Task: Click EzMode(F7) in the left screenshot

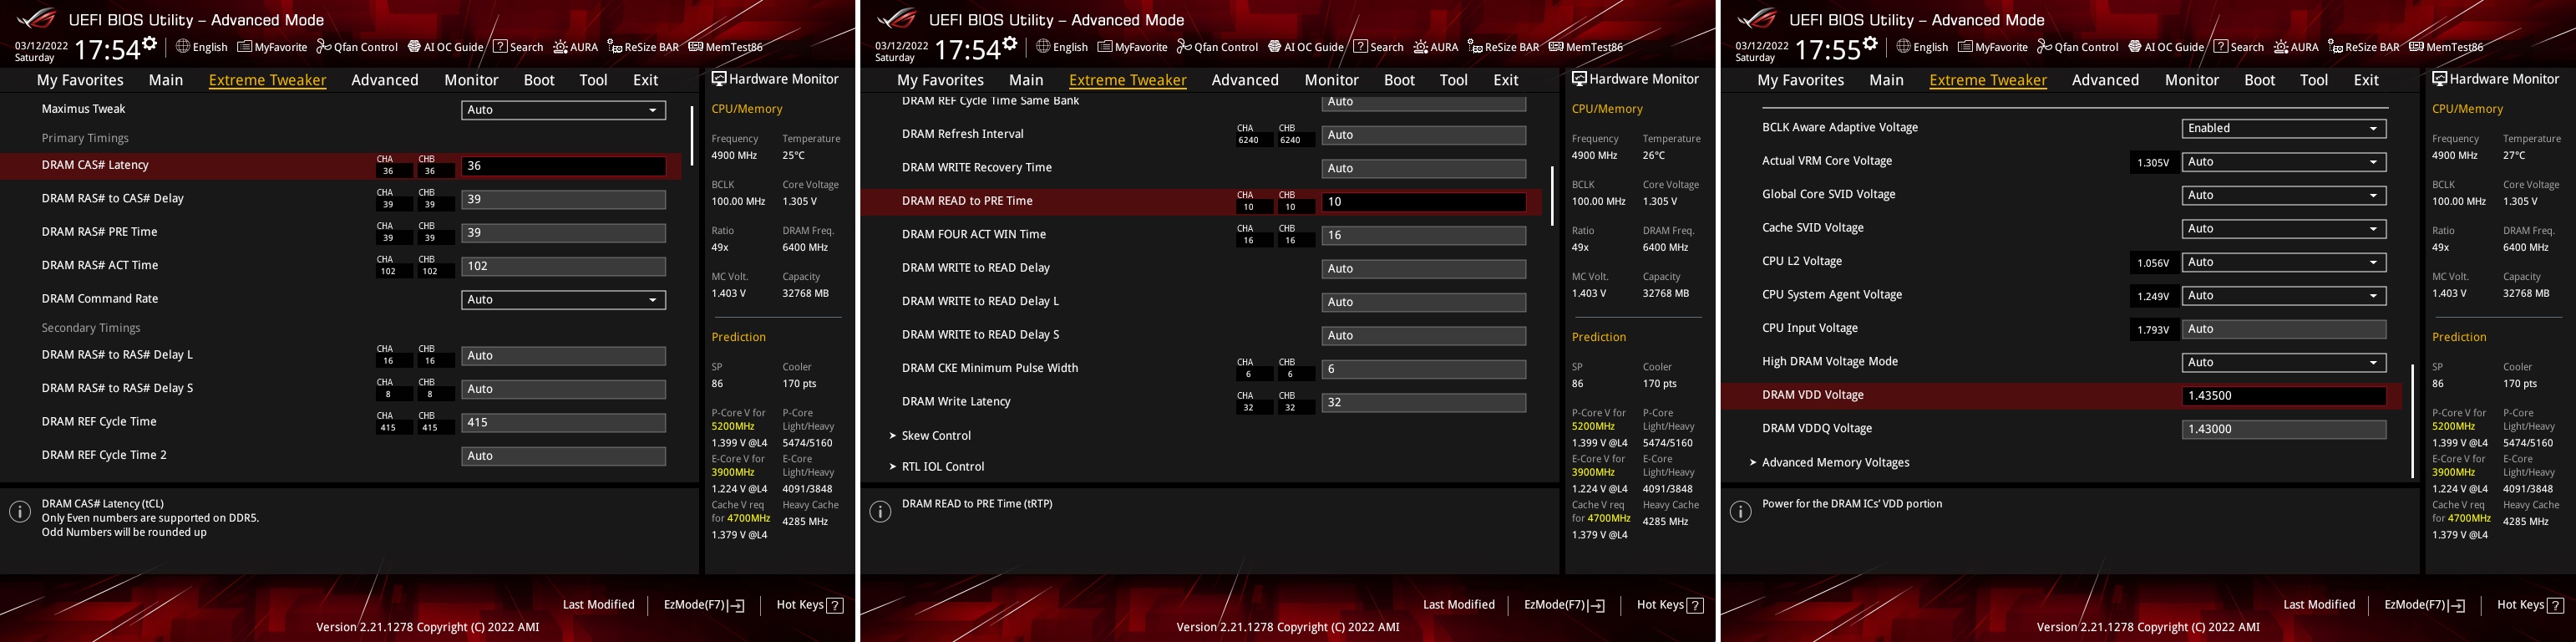Action: pyautogui.click(x=704, y=605)
